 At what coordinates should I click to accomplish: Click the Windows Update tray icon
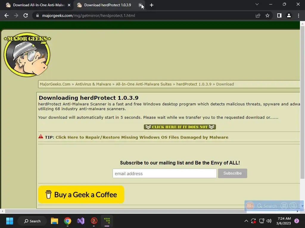coord(253,221)
